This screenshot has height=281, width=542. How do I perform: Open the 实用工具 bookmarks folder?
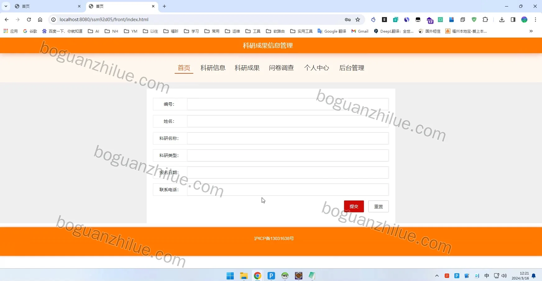(301, 31)
